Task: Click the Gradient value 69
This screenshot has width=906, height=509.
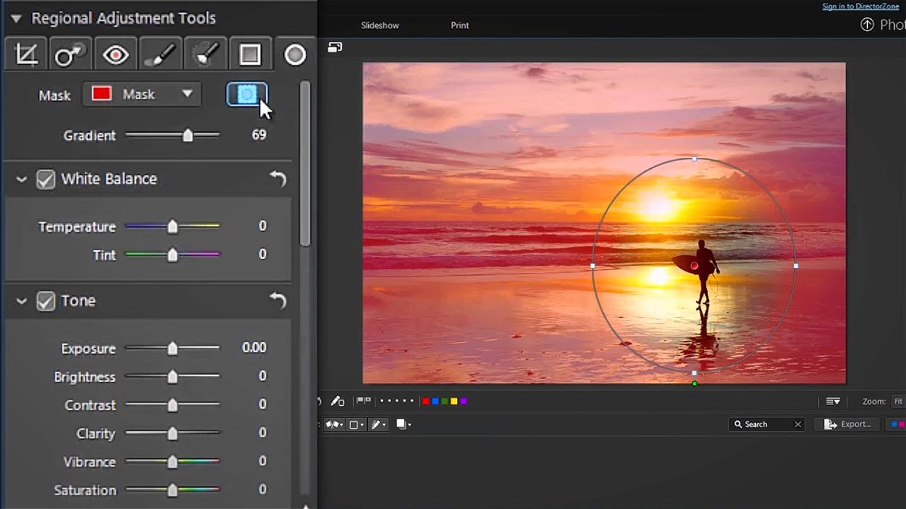Action: (259, 134)
